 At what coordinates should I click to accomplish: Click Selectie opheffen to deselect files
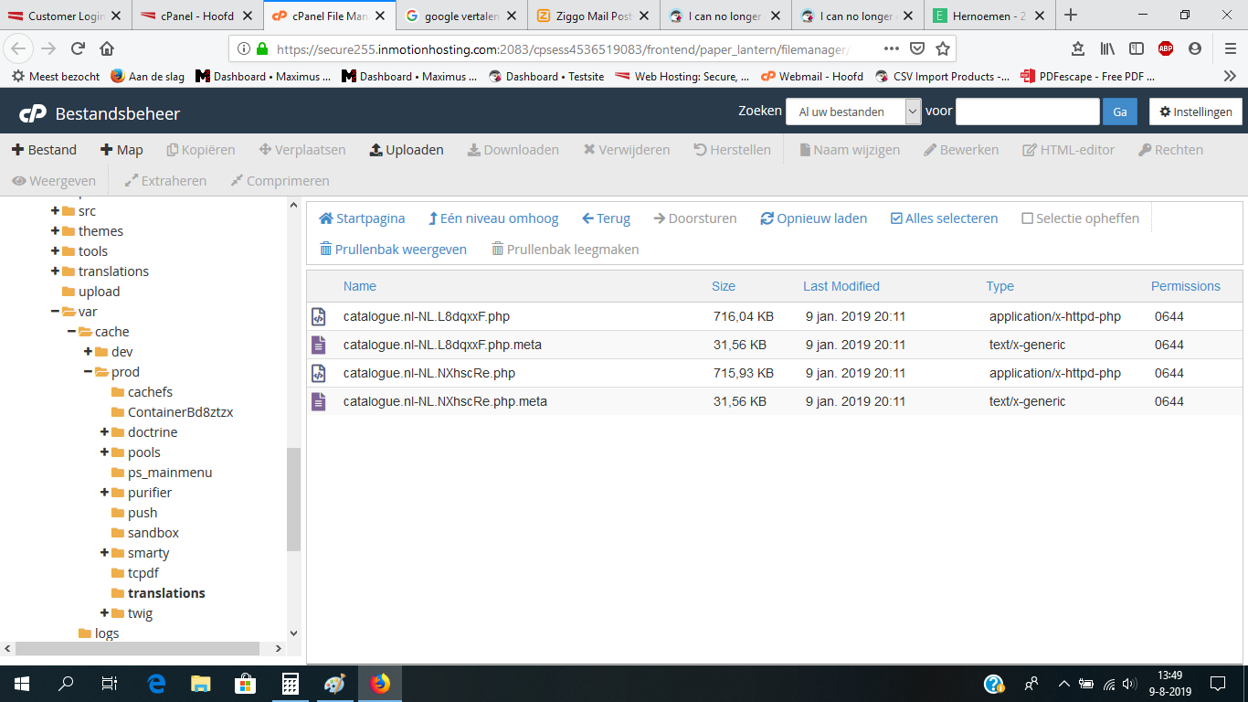point(1080,218)
